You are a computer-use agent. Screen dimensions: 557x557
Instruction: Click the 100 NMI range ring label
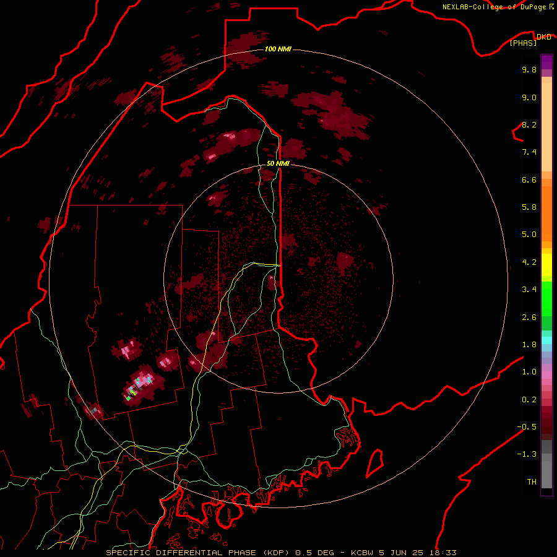tap(278, 49)
